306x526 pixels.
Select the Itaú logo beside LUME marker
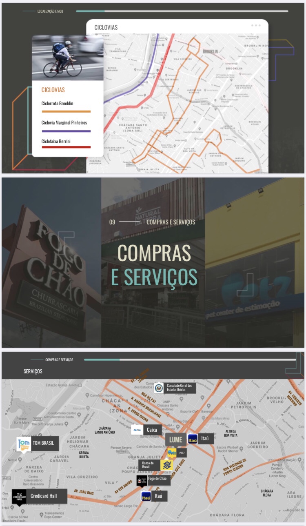[193, 439]
